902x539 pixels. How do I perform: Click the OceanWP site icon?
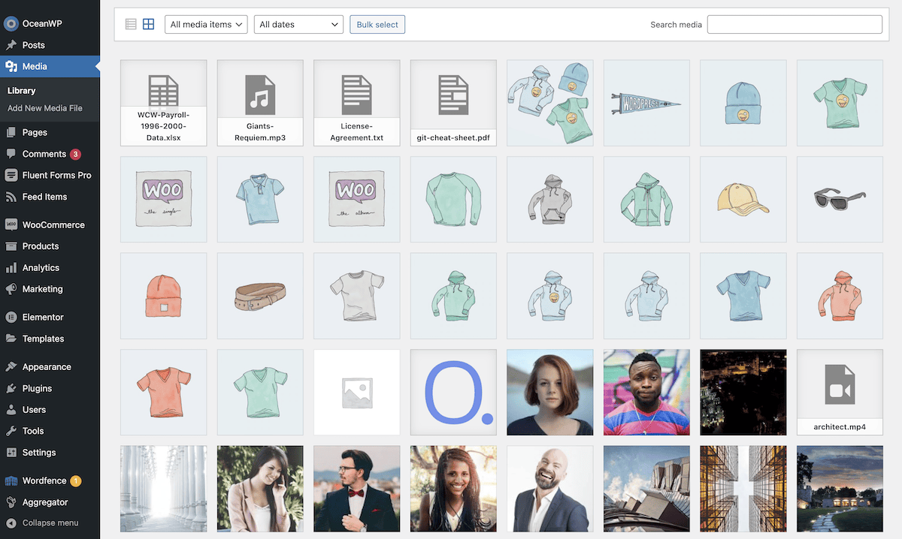pos(11,24)
